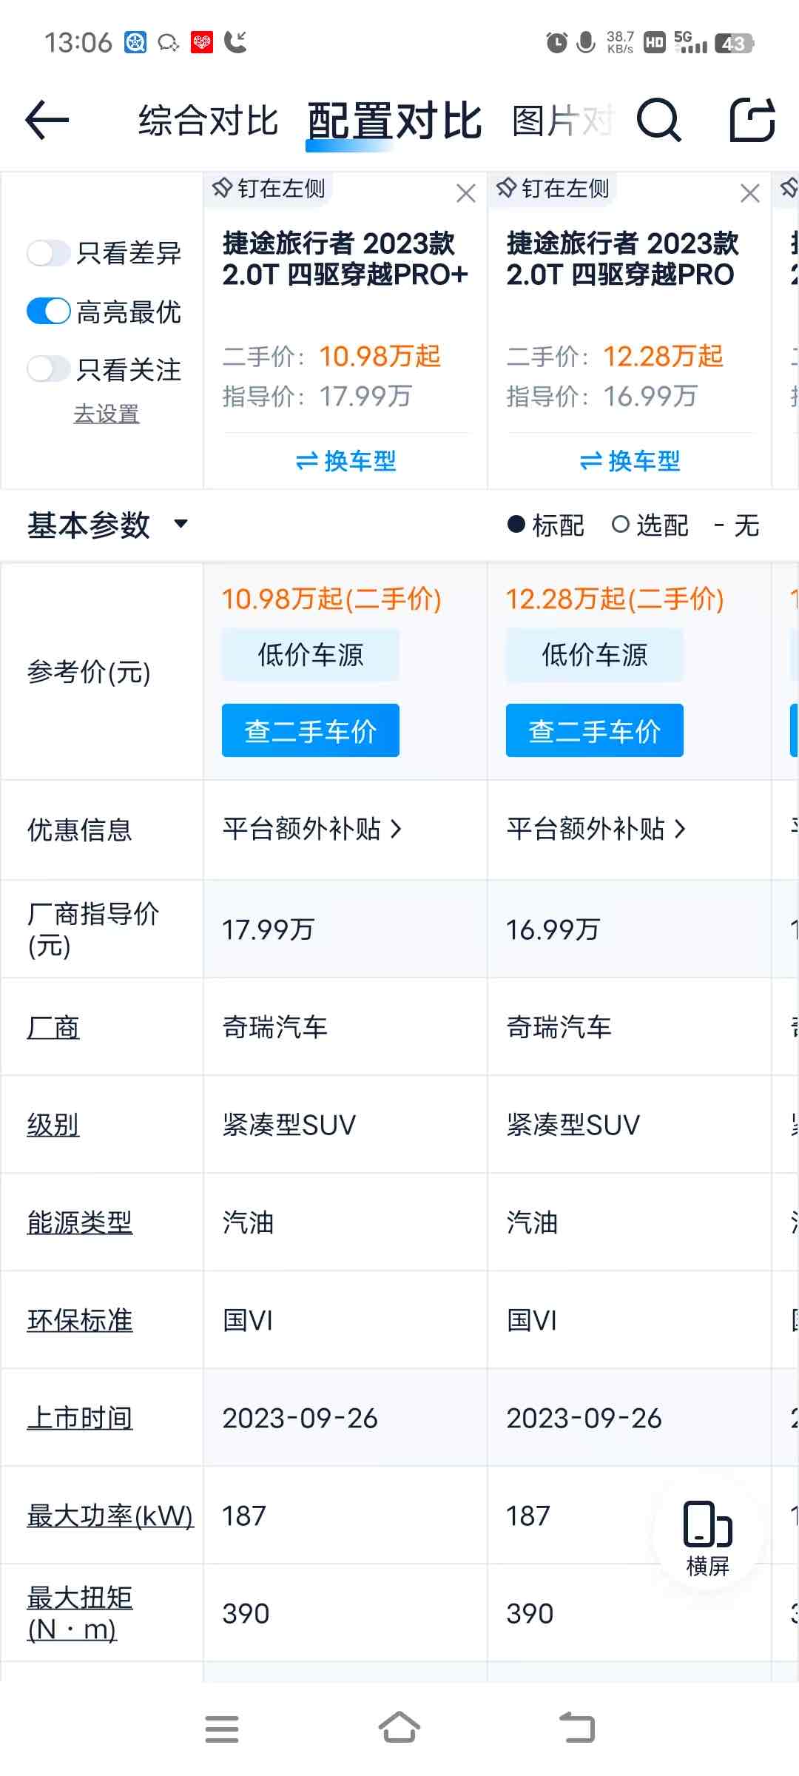Viewport: 799px width, 1776px height.
Task: Turn off the 高亮最优 toggle
Action: click(x=49, y=312)
